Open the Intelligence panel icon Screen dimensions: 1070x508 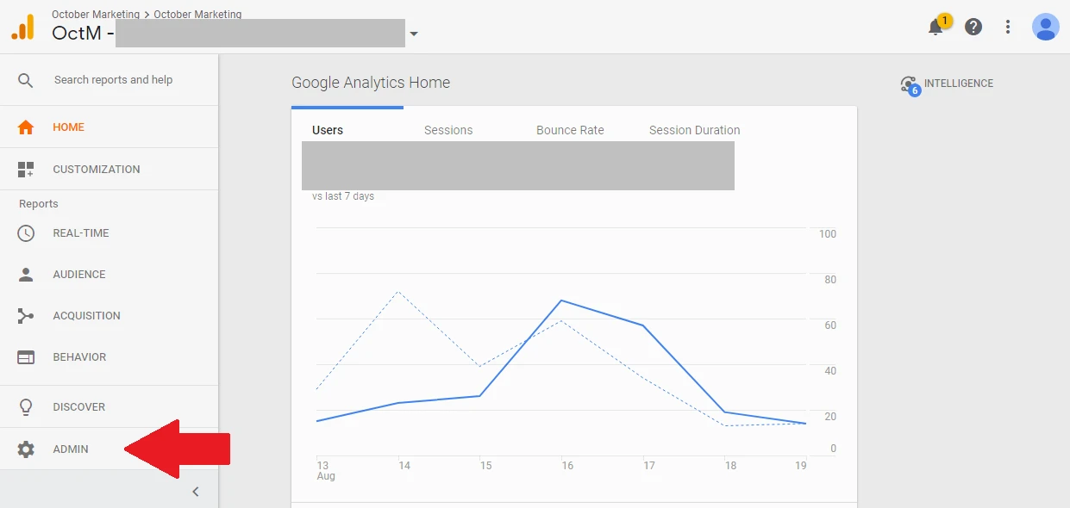coord(909,84)
